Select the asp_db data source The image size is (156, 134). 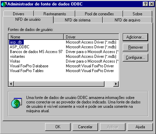point(16,42)
